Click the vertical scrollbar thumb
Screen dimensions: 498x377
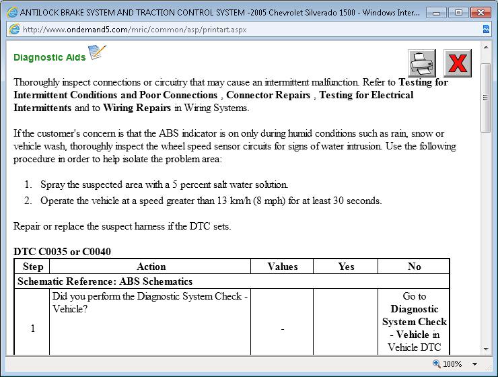coord(486,98)
